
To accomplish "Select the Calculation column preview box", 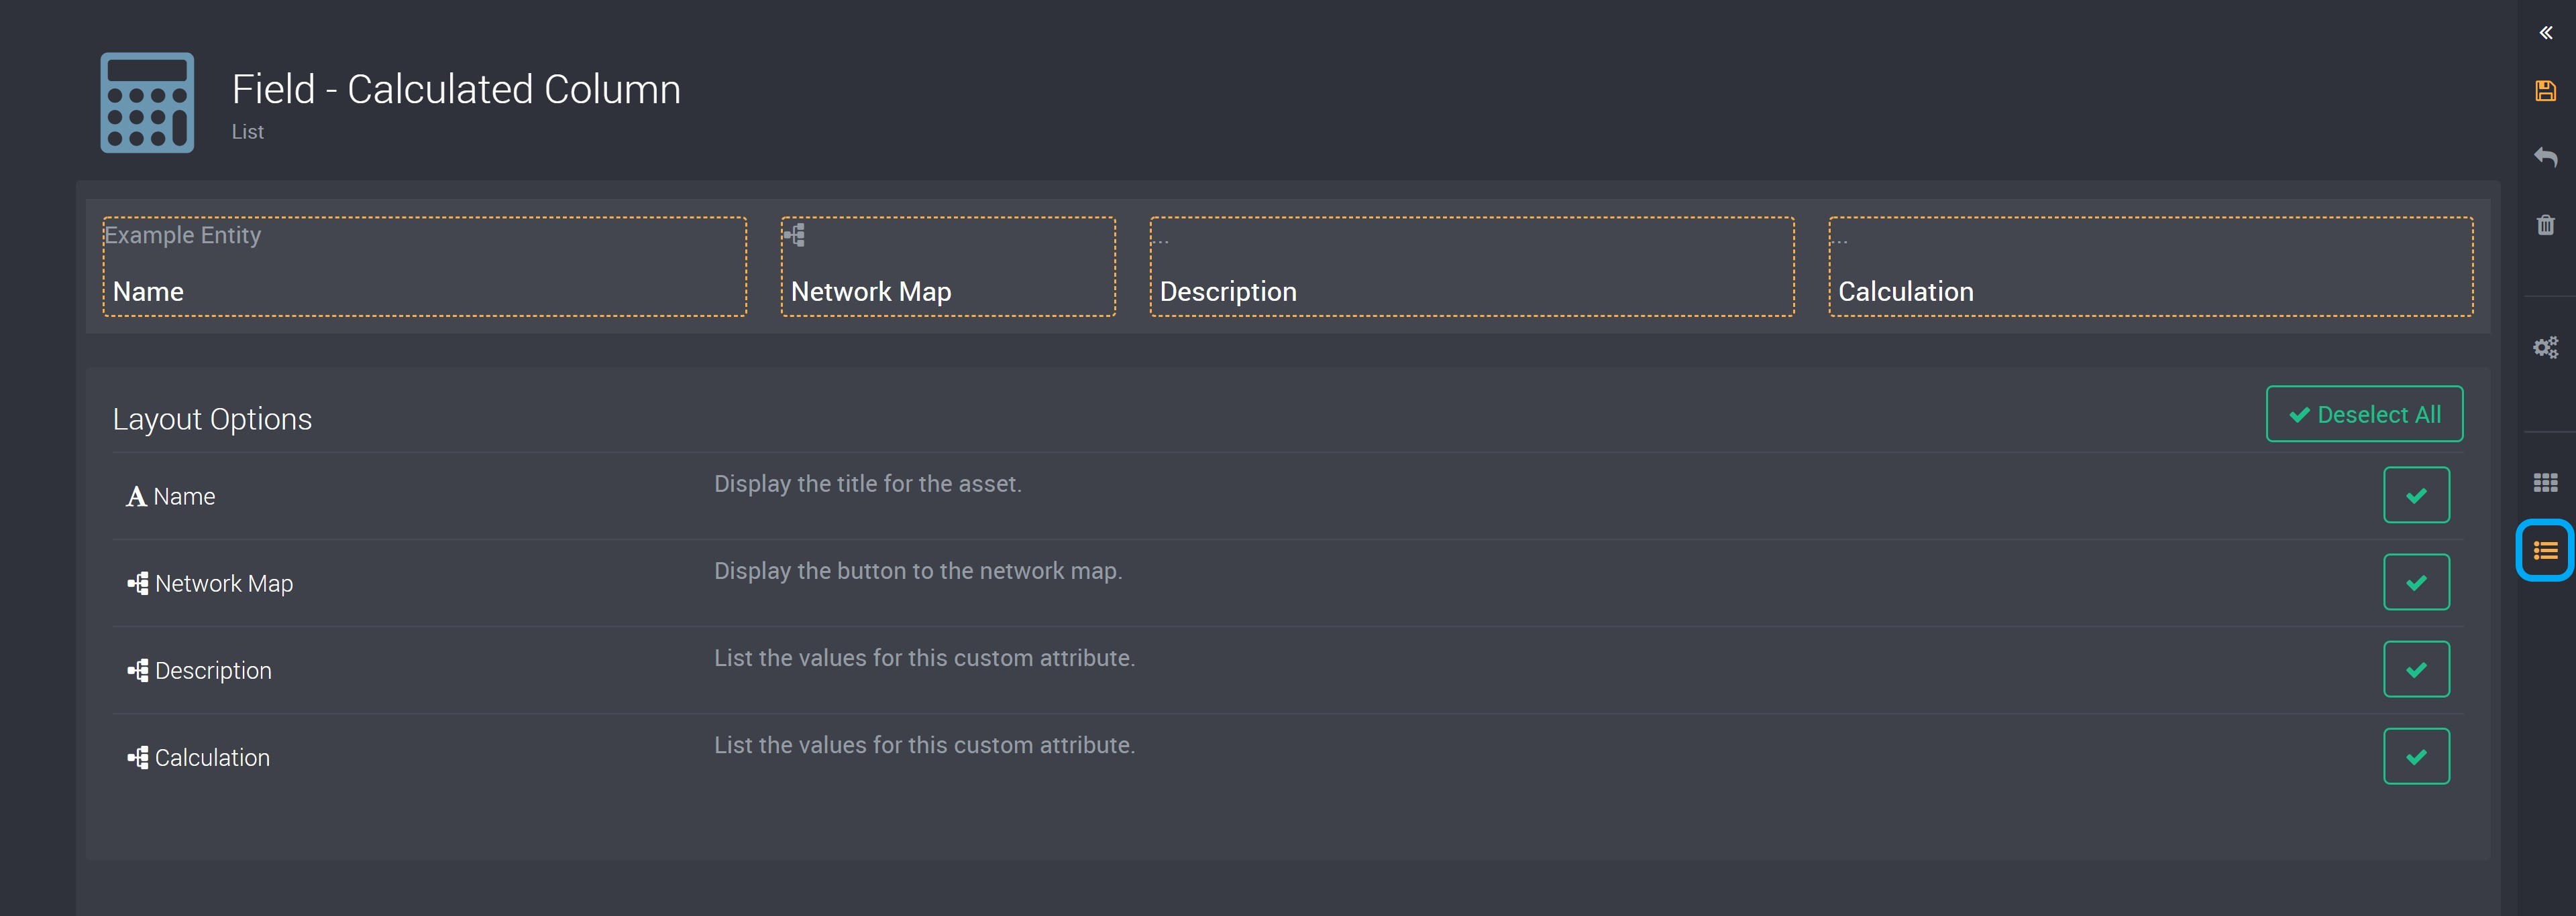I will coord(2151,267).
